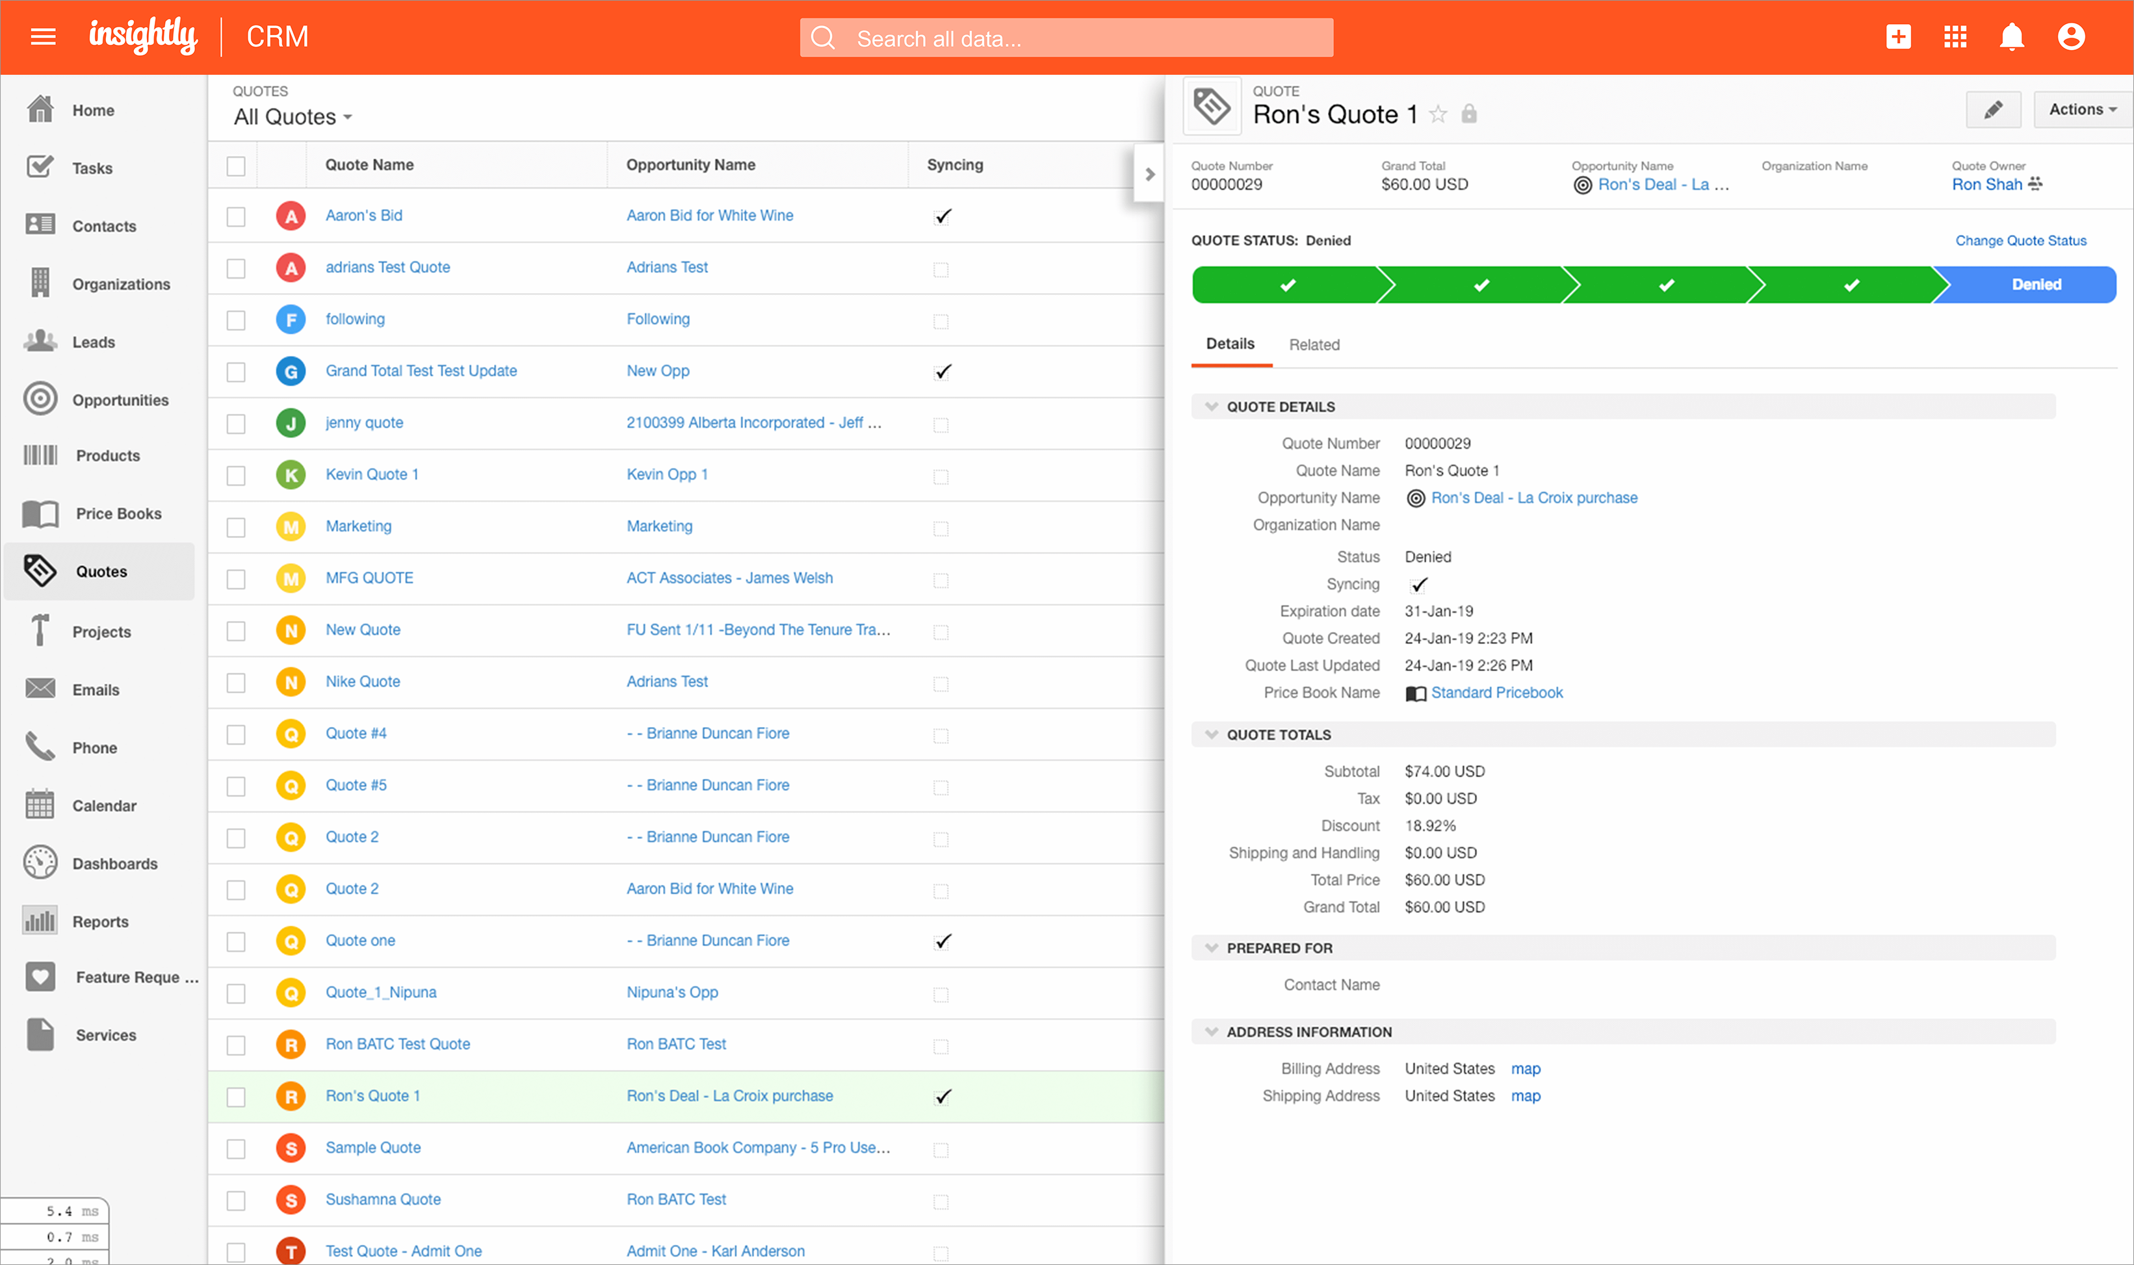Viewport: 2134px width, 1265px height.
Task: Click the Opportunities sidebar icon
Action: (x=41, y=399)
